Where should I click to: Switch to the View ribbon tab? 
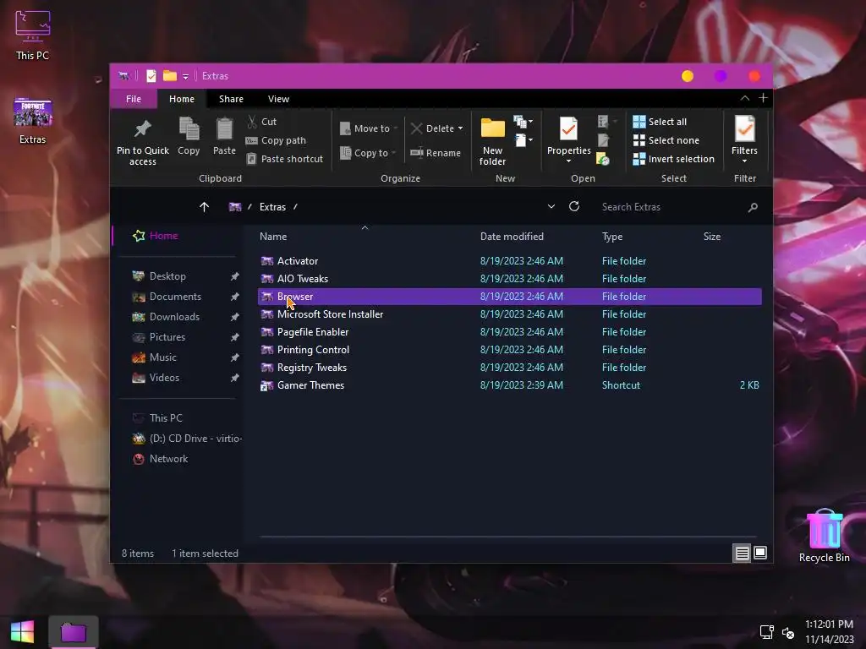278,99
